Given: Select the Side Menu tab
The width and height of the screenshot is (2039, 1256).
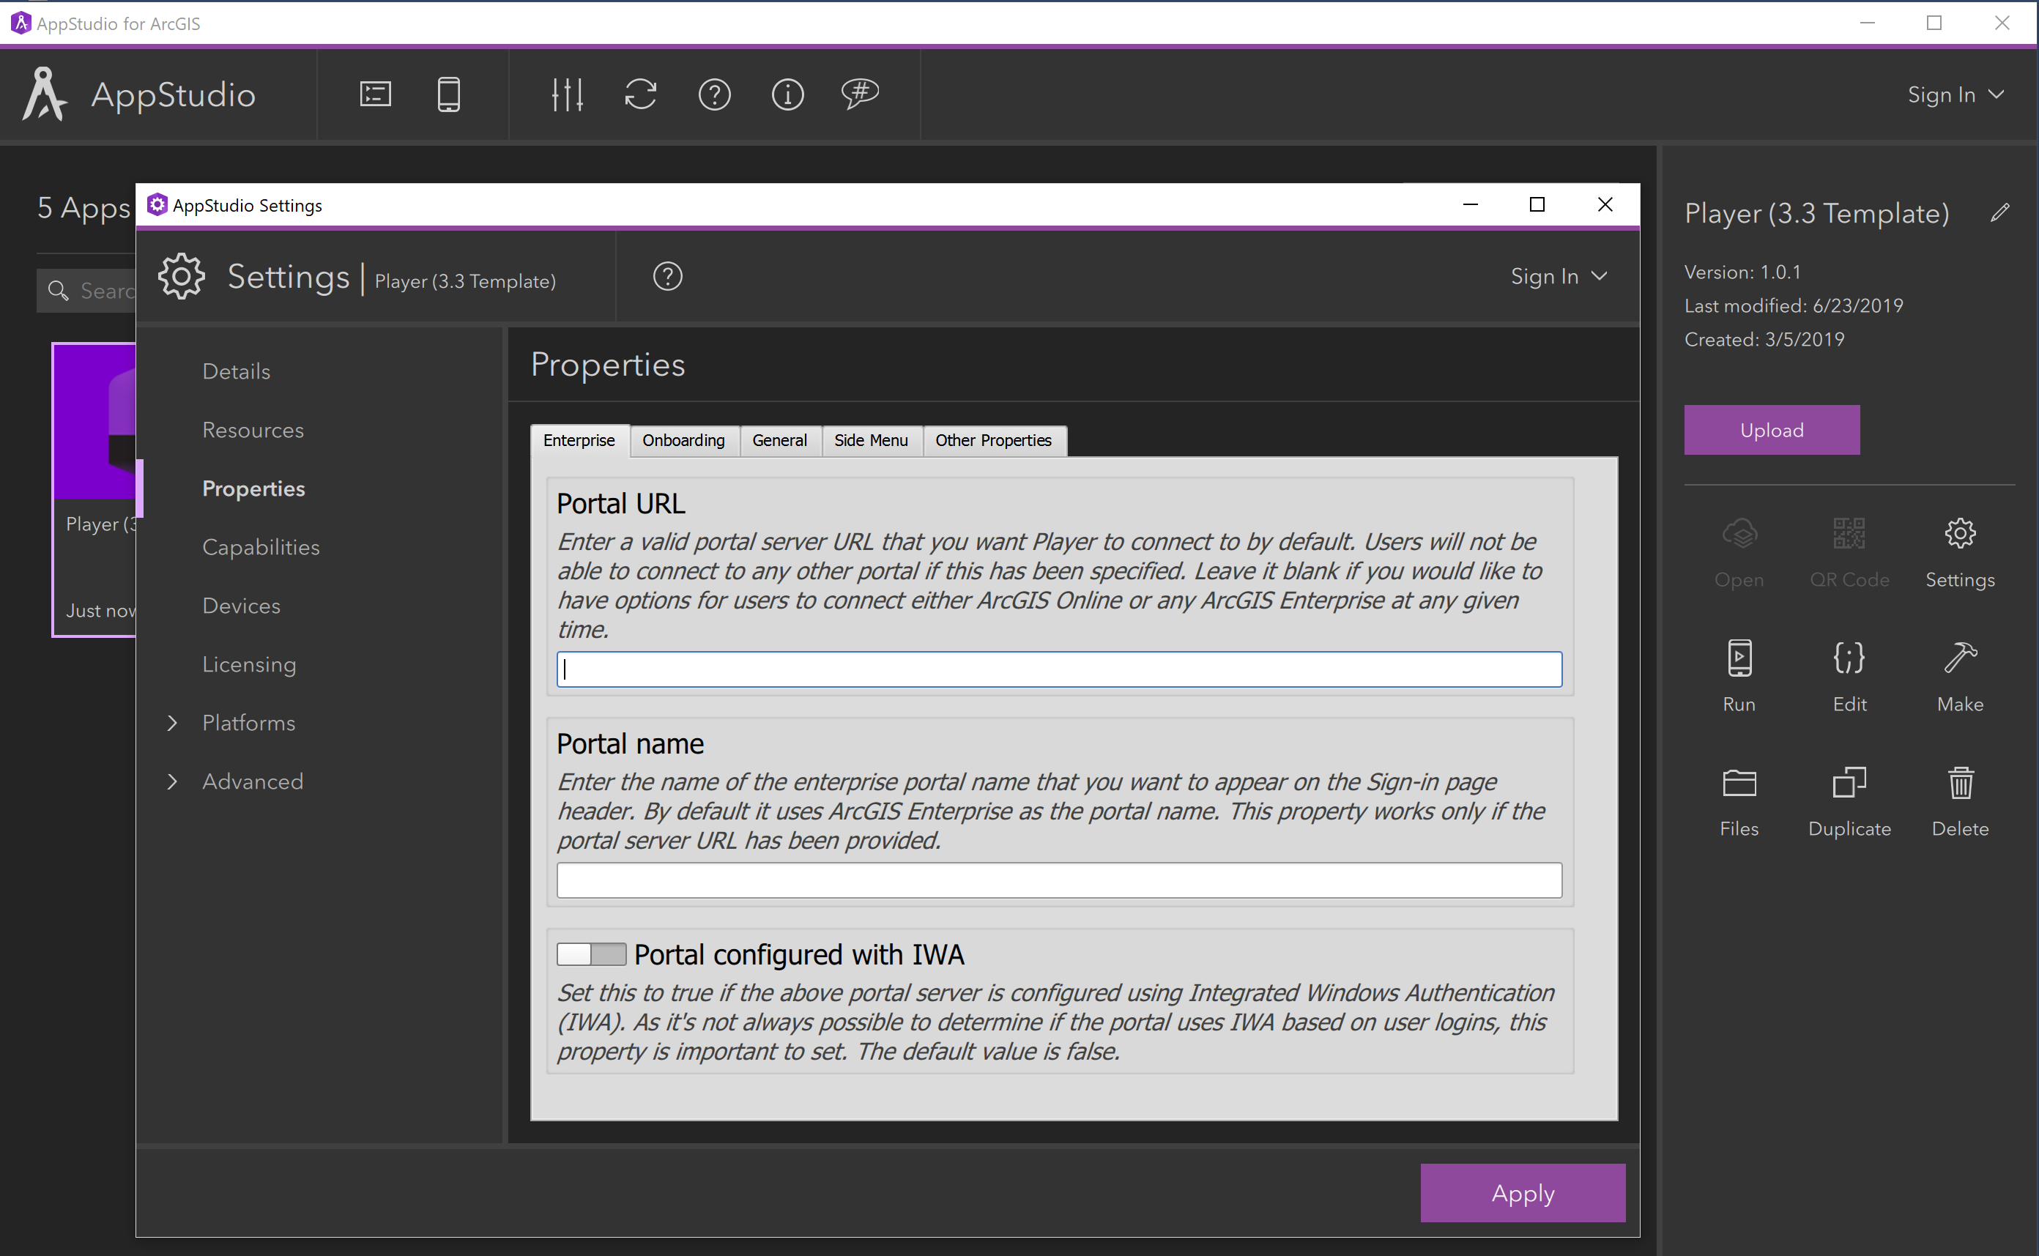Looking at the screenshot, I should [869, 440].
